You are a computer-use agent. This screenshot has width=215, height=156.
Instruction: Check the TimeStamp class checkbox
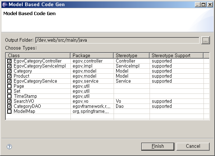[9, 96]
